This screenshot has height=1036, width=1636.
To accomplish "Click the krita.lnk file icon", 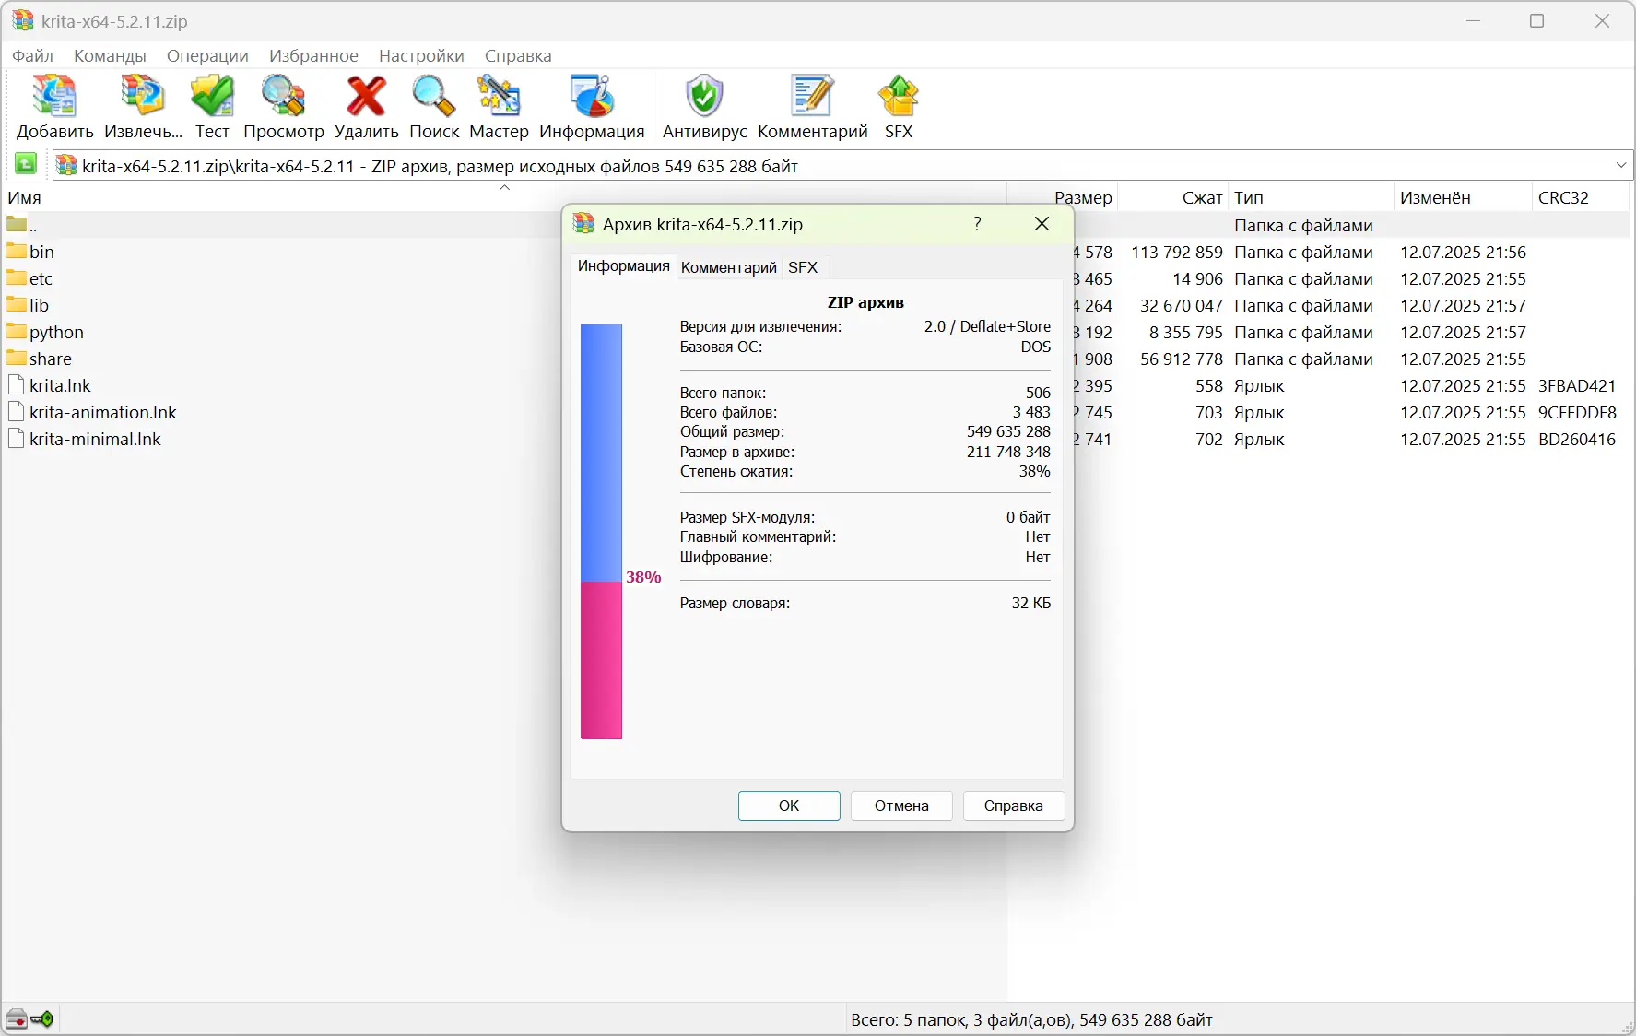I will coord(17,385).
